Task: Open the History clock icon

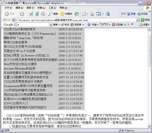Action: 77,14
